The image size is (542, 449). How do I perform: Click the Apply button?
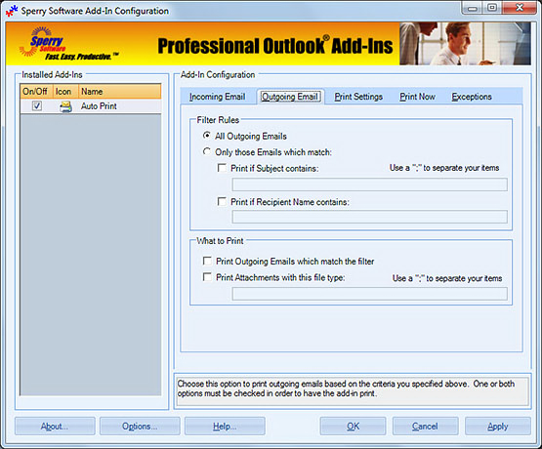[498, 427]
